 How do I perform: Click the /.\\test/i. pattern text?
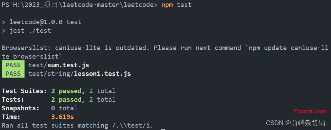[x=133, y=126]
